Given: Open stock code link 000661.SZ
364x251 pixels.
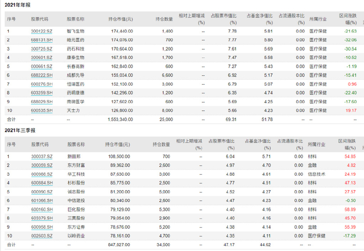Looking at the screenshot, I should coord(42,67).
